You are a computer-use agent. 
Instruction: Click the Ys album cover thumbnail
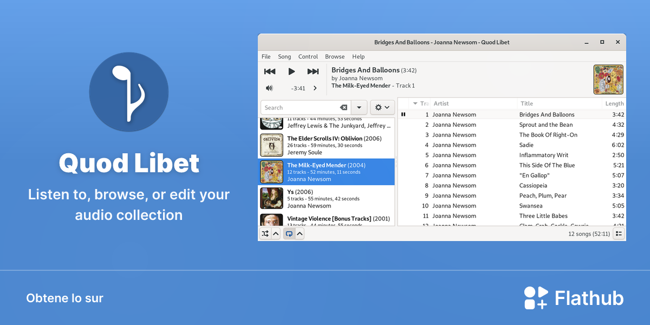(x=271, y=198)
